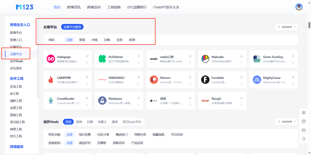Click the Green Funding logo icon
The width and height of the screenshot is (311, 155).
tap(257, 59)
